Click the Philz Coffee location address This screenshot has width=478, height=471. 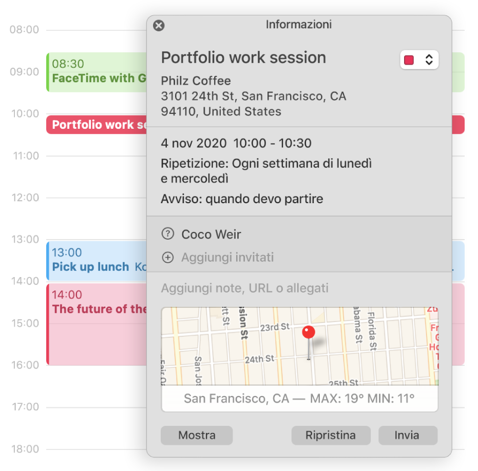(253, 96)
